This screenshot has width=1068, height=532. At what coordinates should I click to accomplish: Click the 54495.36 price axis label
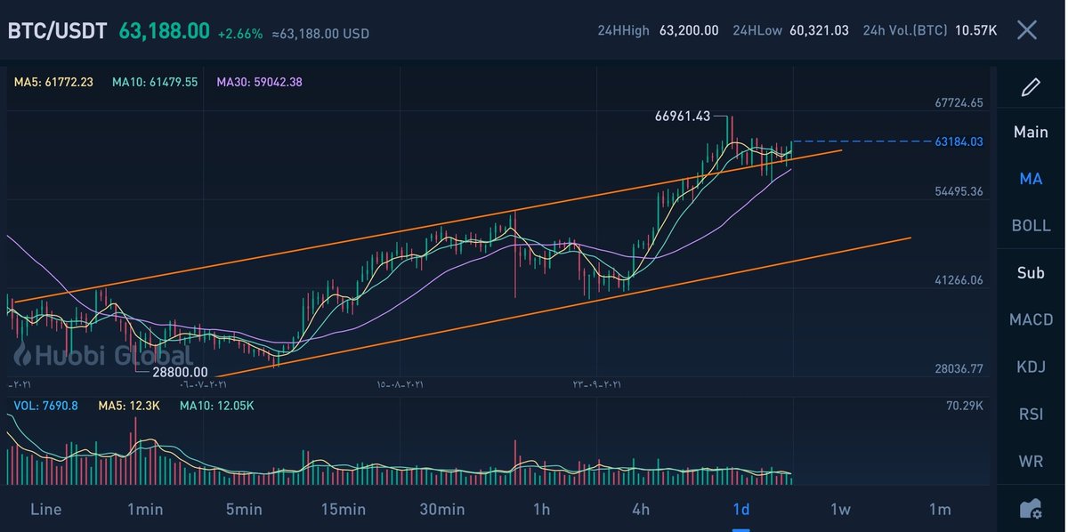[959, 191]
